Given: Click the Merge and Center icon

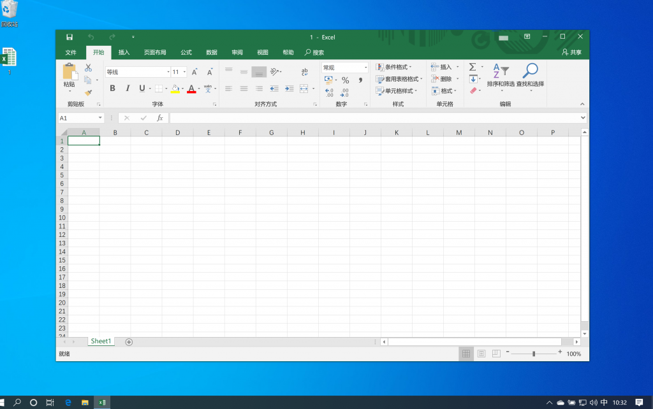Looking at the screenshot, I should coord(304,88).
